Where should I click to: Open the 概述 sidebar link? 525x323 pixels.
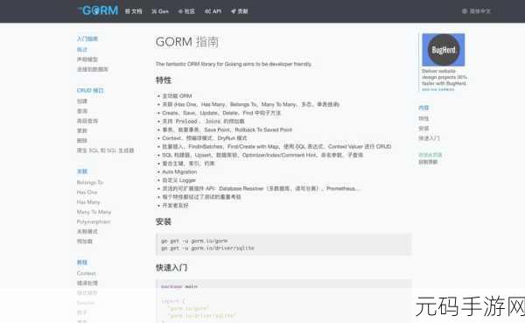pos(82,50)
